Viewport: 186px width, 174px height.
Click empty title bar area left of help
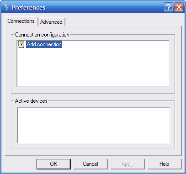pos(104,7)
